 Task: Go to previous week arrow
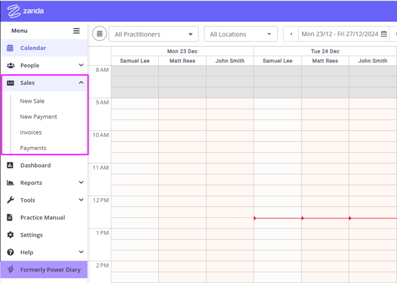291,34
